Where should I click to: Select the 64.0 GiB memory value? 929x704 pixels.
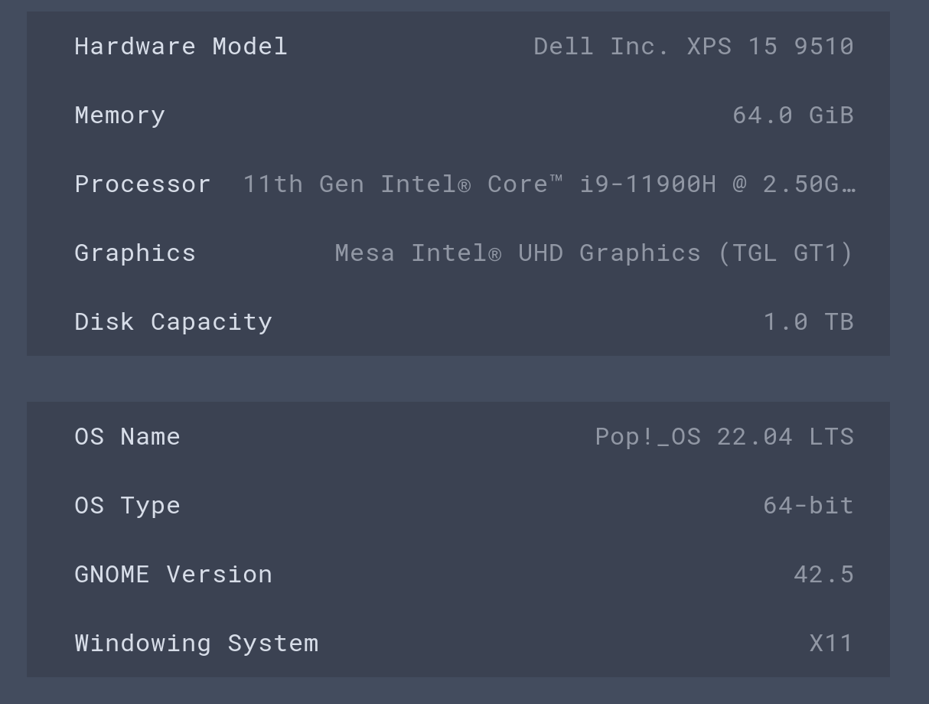click(793, 115)
